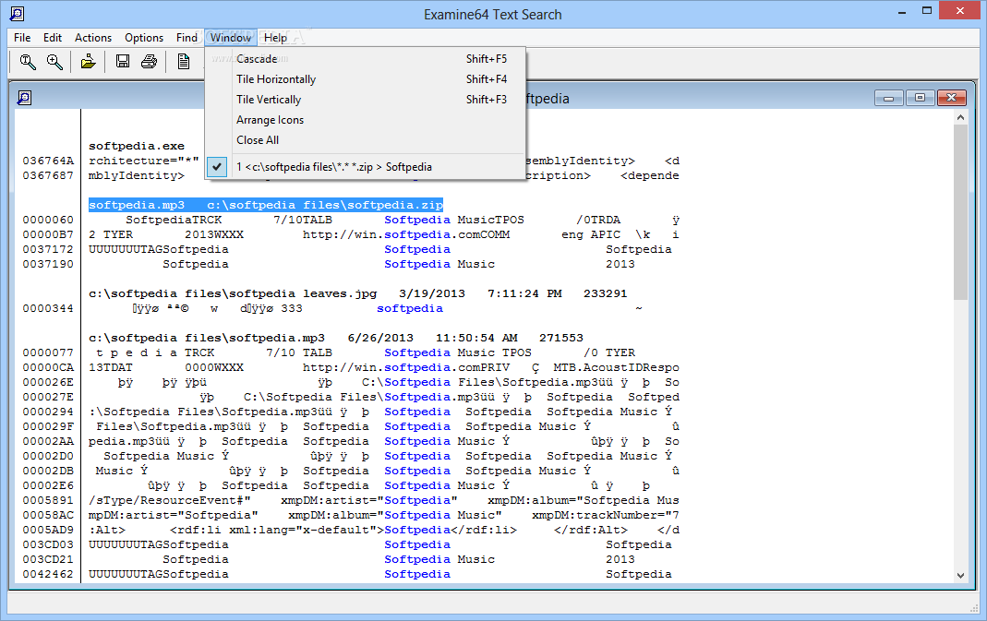
Task: Open the Edit menu
Action: 53,38
